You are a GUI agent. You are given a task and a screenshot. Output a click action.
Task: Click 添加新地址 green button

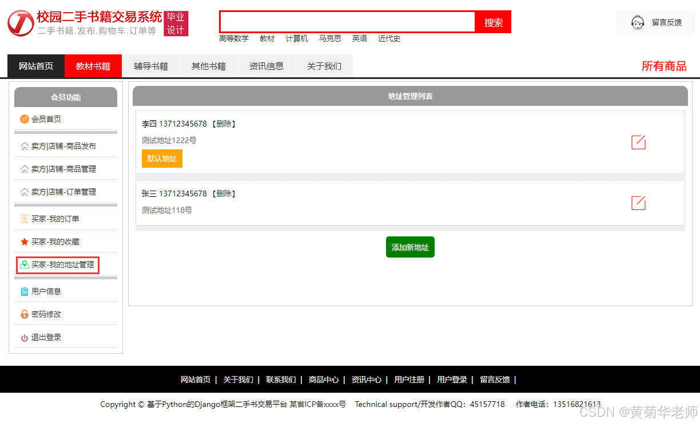pos(410,247)
